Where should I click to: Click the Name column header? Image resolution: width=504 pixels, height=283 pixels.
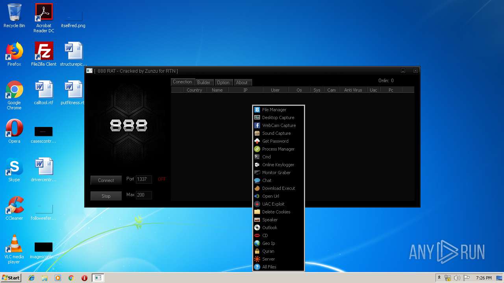pyautogui.click(x=217, y=90)
